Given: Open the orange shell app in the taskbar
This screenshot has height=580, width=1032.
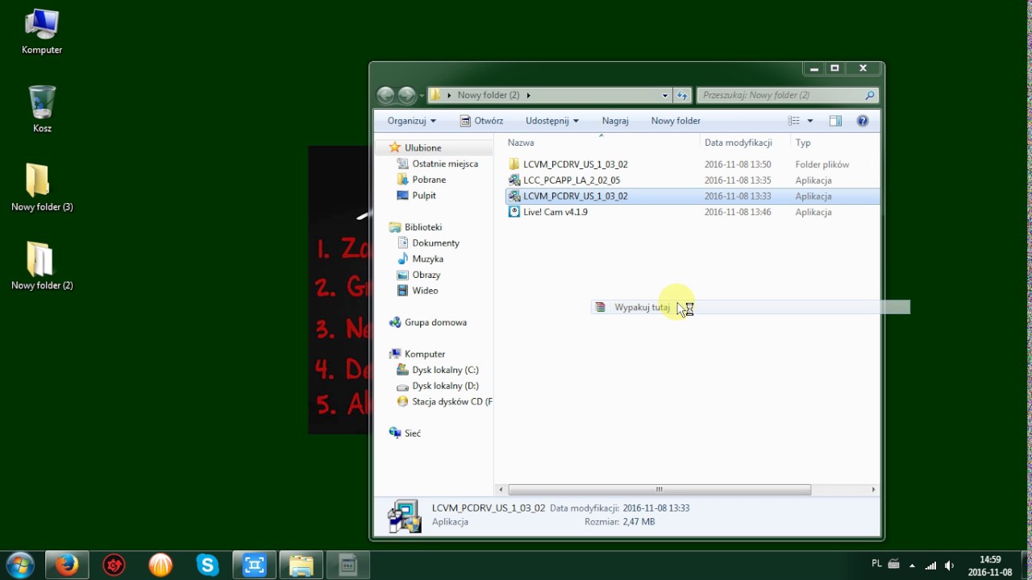Looking at the screenshot, I should (160, 565).
